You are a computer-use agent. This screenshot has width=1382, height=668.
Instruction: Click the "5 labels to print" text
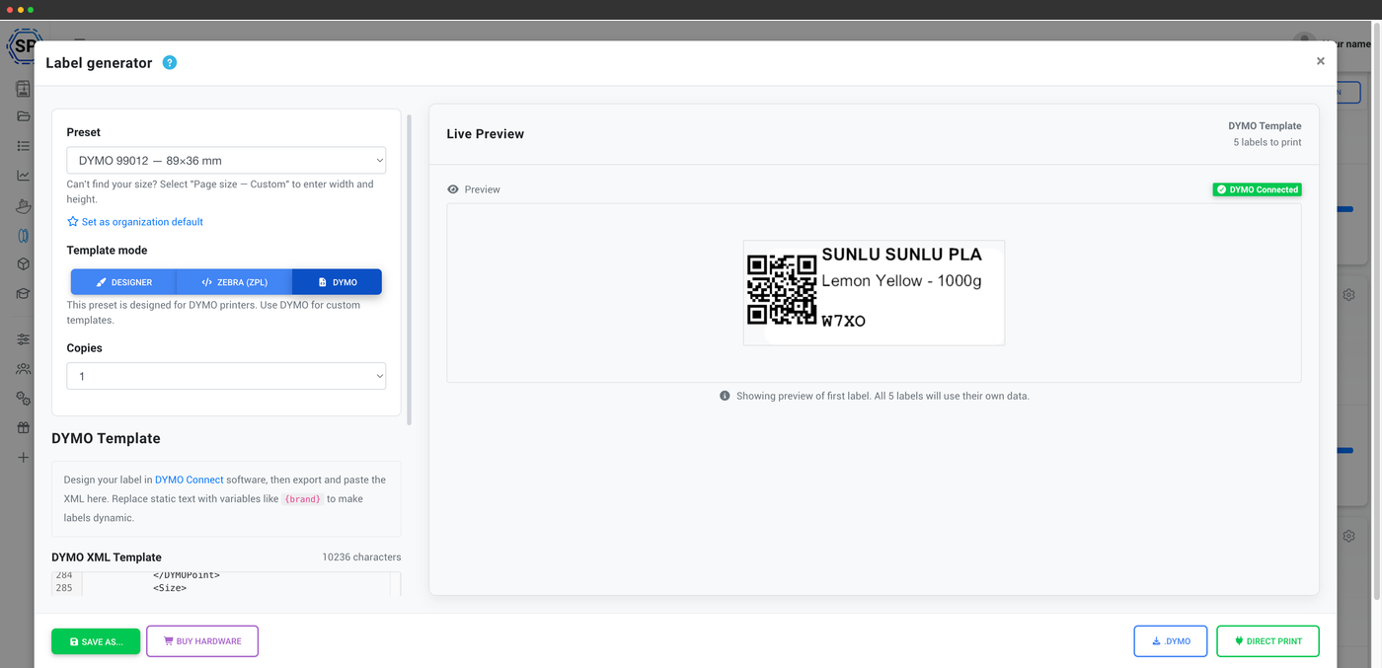pos(1267,142)
